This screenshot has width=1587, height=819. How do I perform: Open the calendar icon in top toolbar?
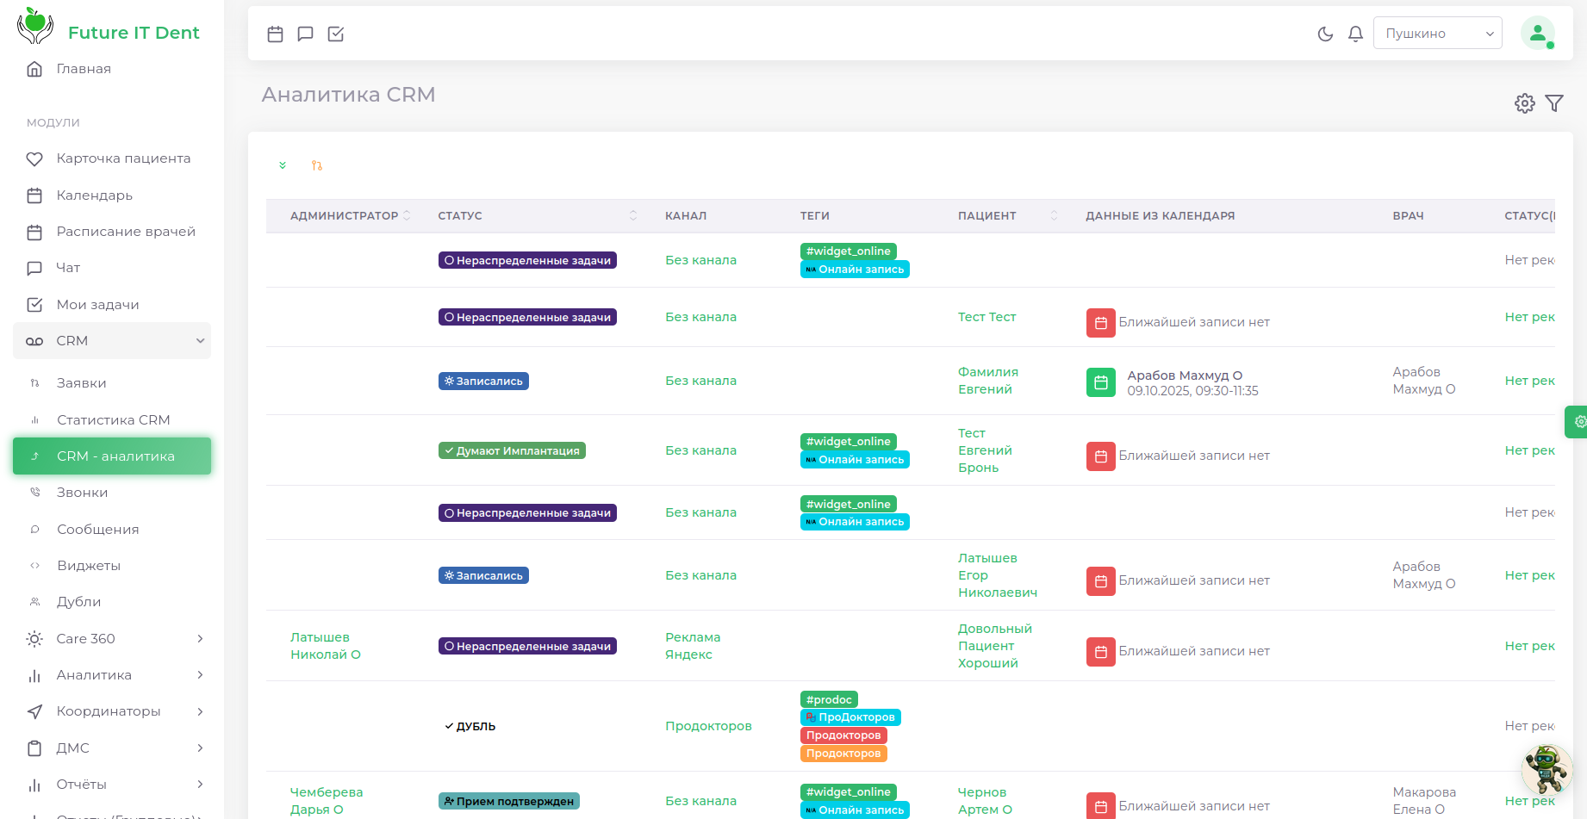[275, 34]
